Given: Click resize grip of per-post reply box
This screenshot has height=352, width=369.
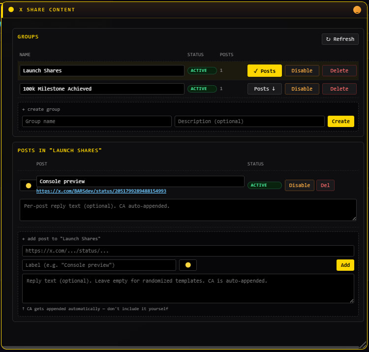Looking at the screenshot, I should (x=354, y=219).
